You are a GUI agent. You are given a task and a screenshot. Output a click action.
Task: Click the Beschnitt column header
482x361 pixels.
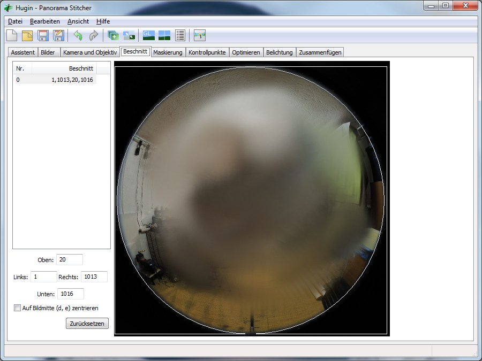click(64, 68)
